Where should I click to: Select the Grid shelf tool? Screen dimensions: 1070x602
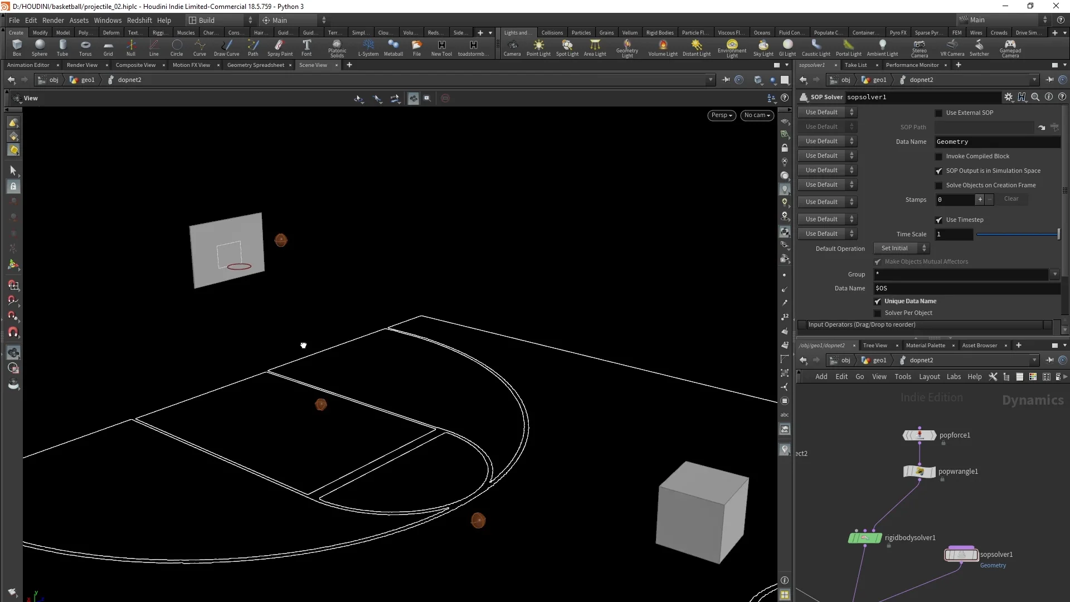coord(108,47)
